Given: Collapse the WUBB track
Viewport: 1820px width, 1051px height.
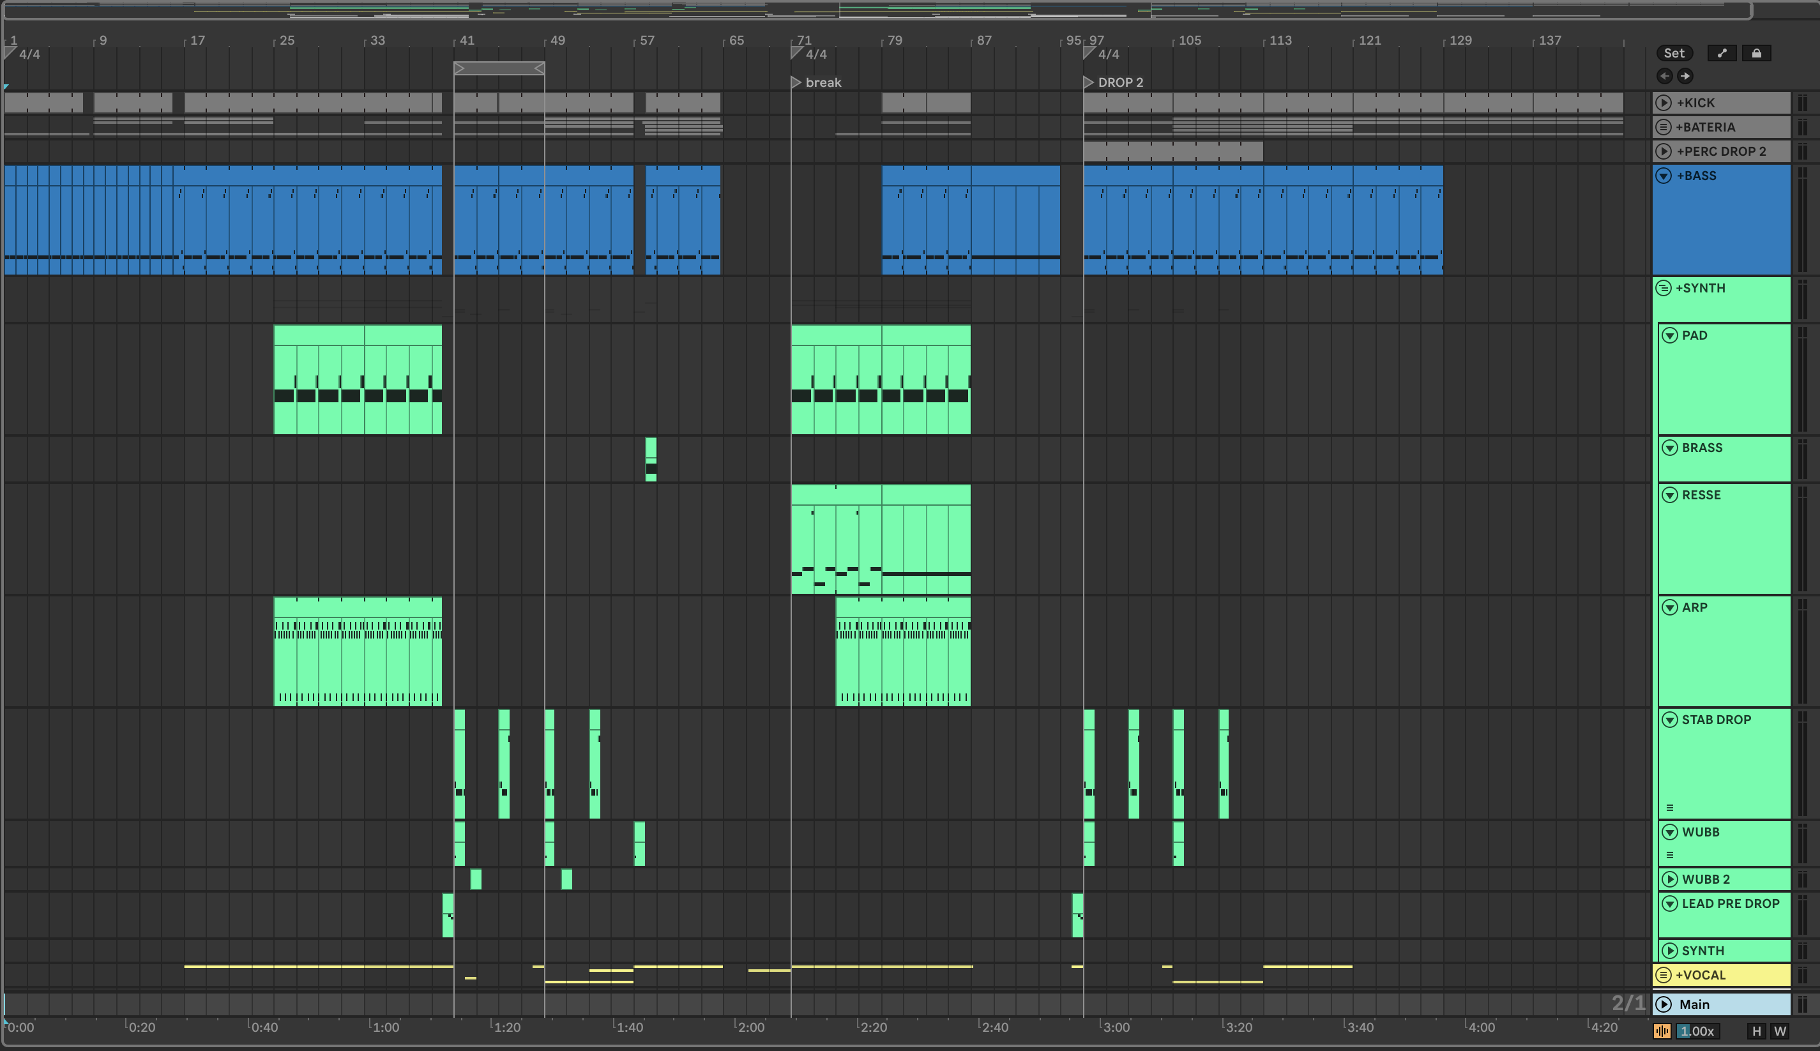Looking at the screenshot, I should click(x=1670, y=832).
